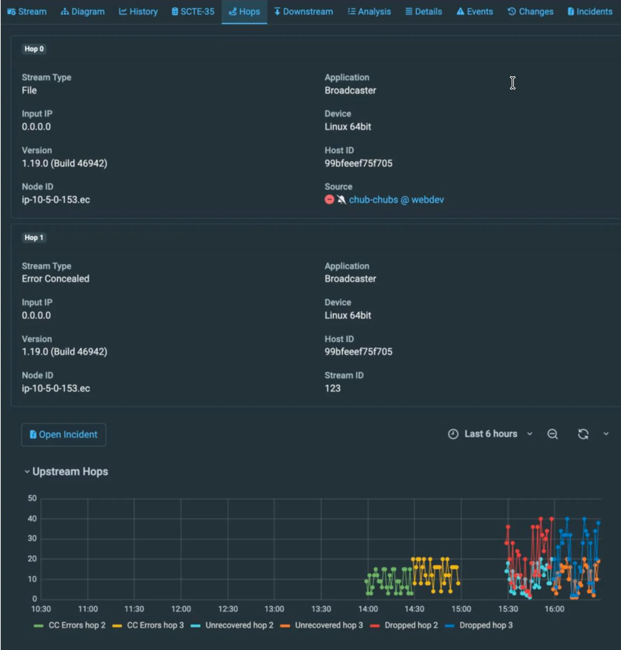621x650 pixels.
Task: Select Hop 1 Stream ID value 123
Action: tap(333, 388)
